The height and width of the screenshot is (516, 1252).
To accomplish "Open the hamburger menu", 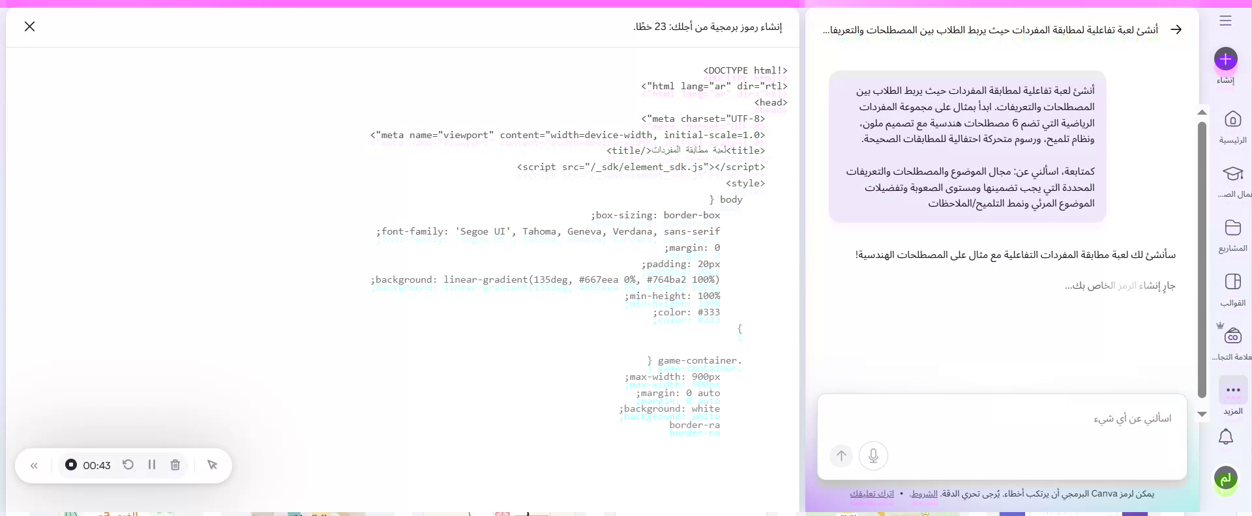I will click(x=1226, y=21).
